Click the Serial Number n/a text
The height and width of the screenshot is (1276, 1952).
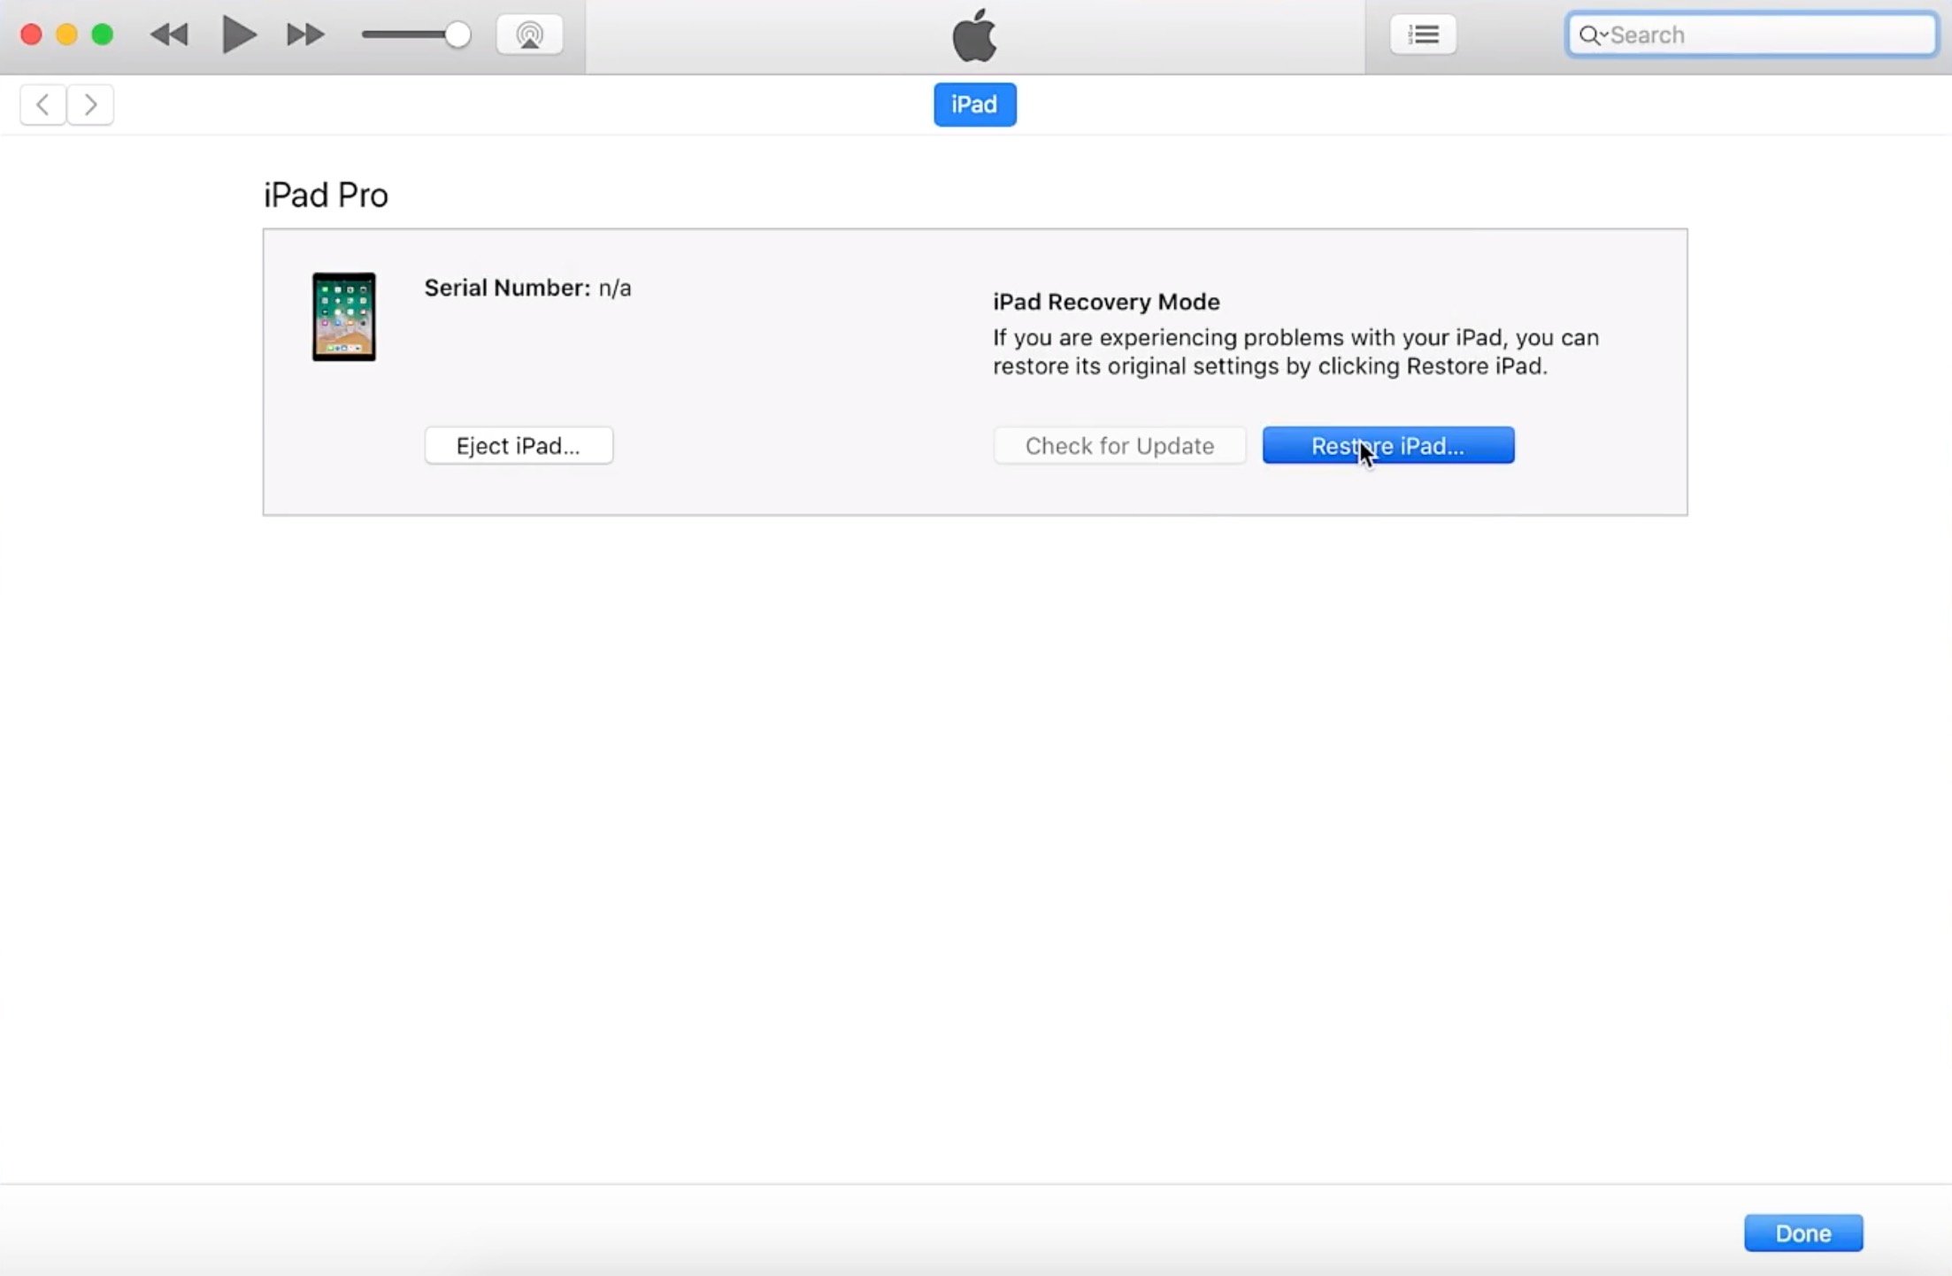[527, 288]
